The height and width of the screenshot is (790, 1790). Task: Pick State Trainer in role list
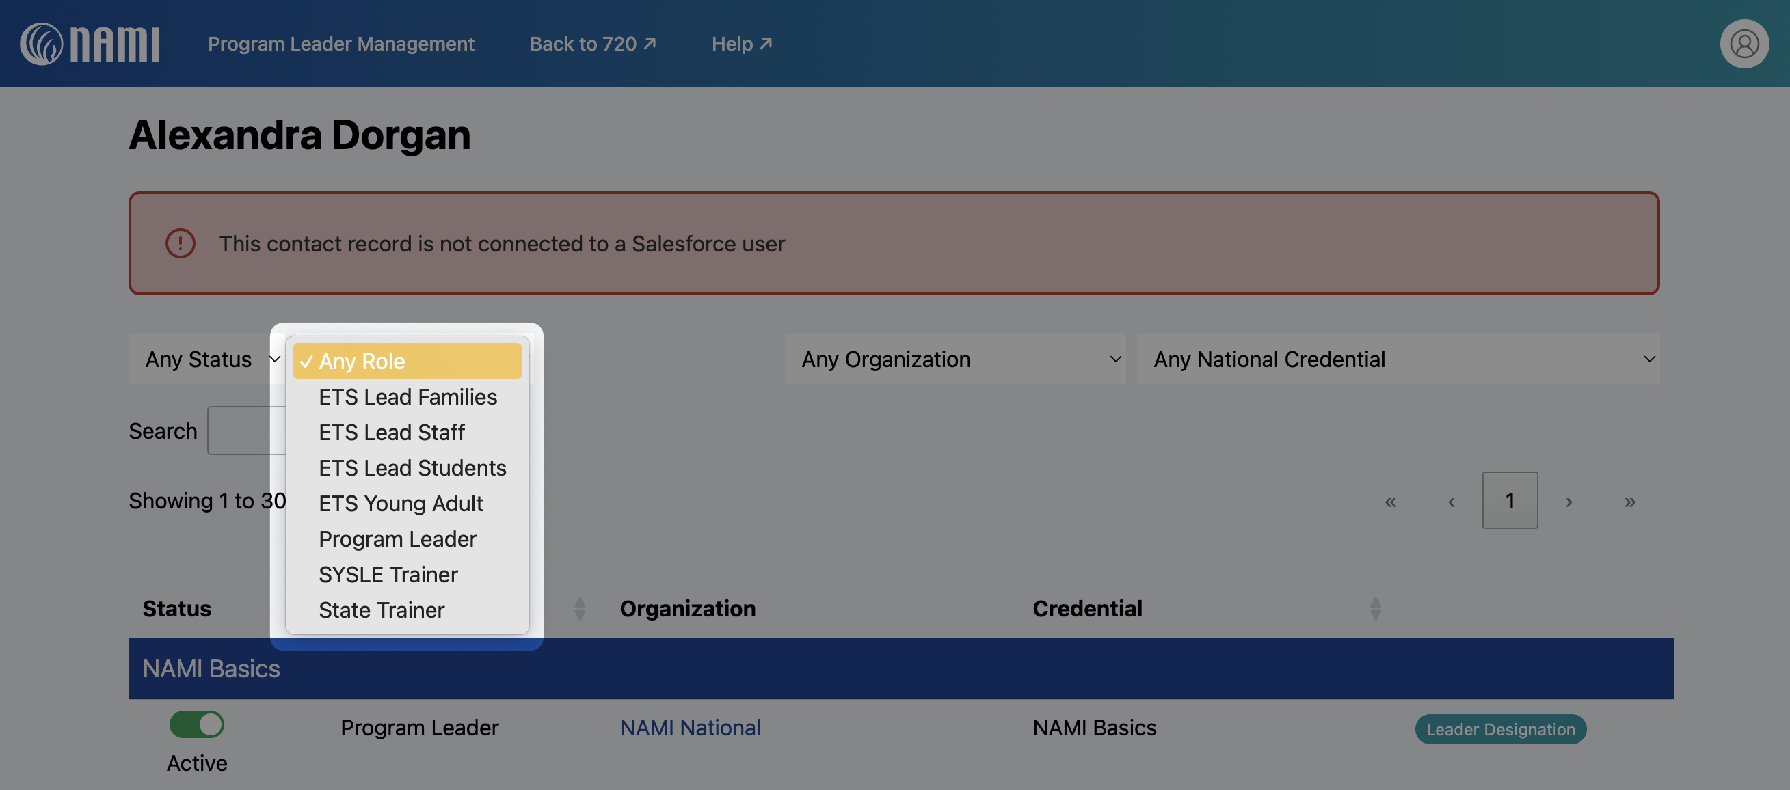point(381,610)
